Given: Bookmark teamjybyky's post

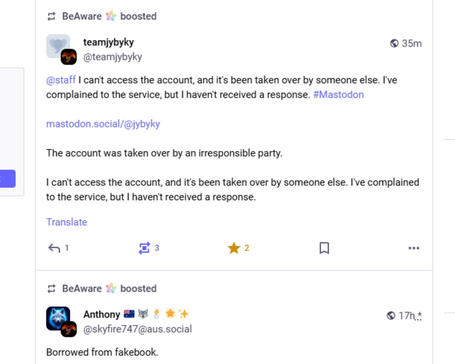Looking at the screenshot, I should click(x=324, y=248).
